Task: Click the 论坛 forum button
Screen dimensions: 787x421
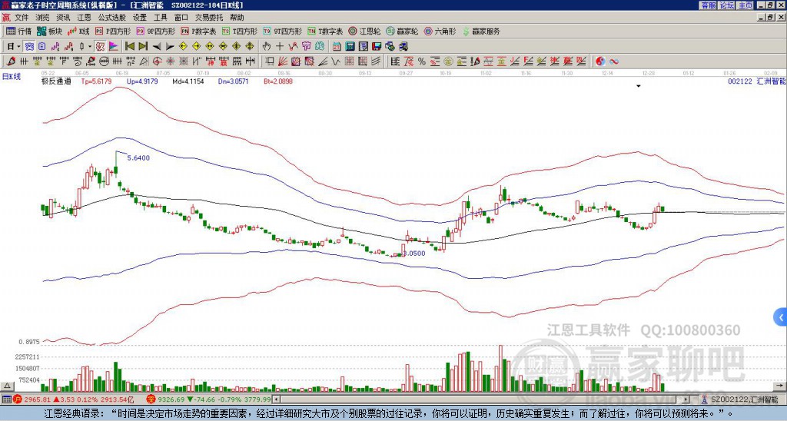Action: (727, 5)
